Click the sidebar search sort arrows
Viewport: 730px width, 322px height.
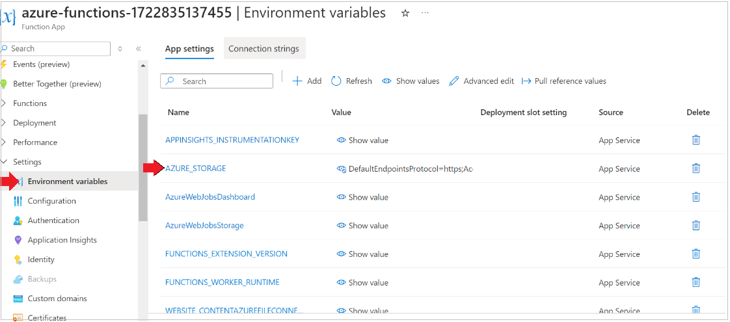pyautogui.click(x=120, y=48)
